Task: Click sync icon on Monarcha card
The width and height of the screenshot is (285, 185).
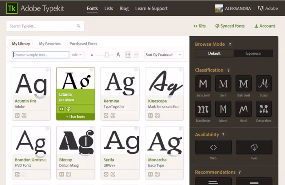Action: 157,174
